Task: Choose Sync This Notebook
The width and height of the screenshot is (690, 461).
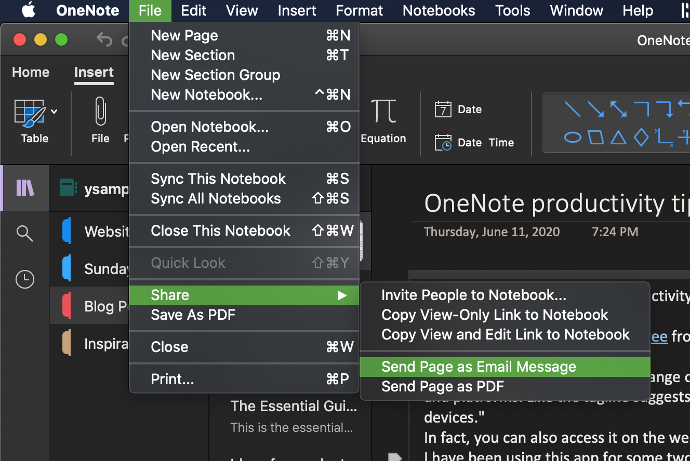Action: click(244, 179)
